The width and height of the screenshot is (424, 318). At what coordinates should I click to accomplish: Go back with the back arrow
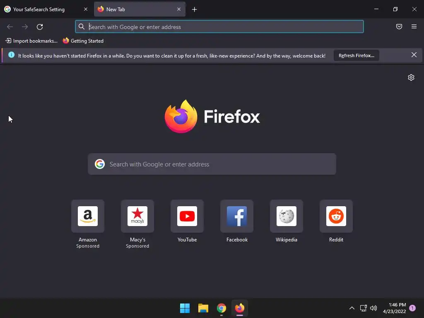coord(10,27)
